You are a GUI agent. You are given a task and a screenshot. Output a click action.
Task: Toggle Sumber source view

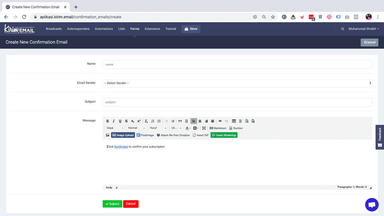point(236,128)
